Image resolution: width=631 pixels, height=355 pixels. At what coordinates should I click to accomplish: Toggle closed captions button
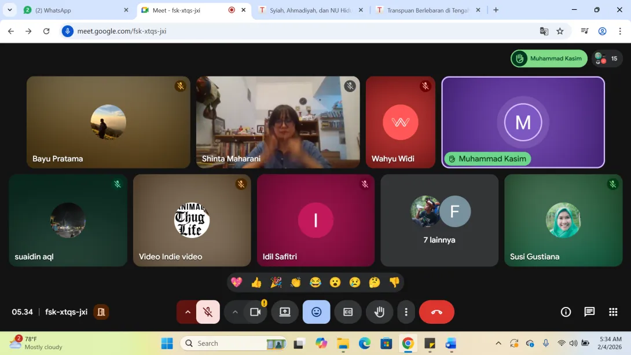point(348,312)
